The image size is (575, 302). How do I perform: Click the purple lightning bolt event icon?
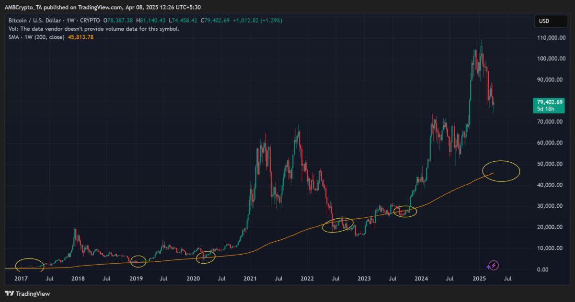coord(494,265)
